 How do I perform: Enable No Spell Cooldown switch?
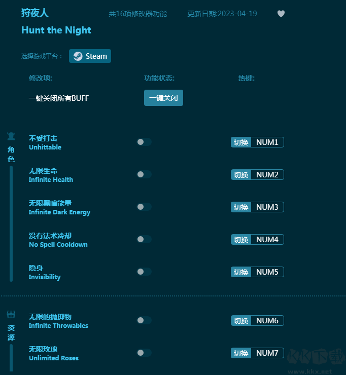[x=144, y=239]
